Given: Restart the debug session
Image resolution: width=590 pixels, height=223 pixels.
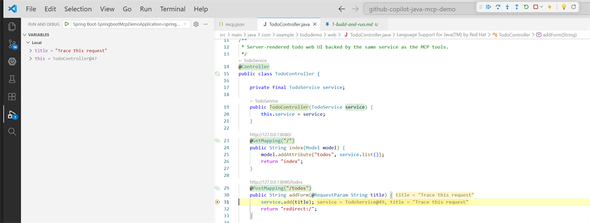Looking at the screenshot, I should coord(526,7).
